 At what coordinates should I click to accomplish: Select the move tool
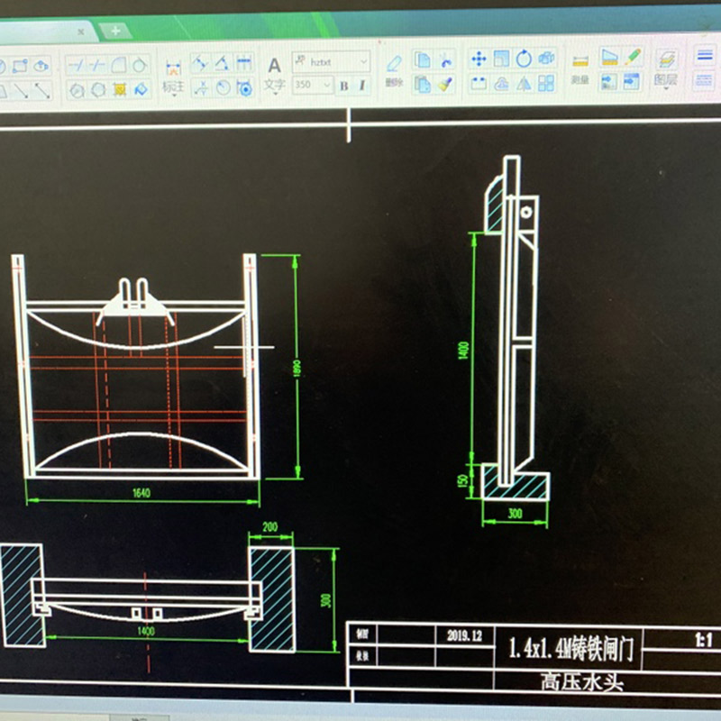(479, 59)
